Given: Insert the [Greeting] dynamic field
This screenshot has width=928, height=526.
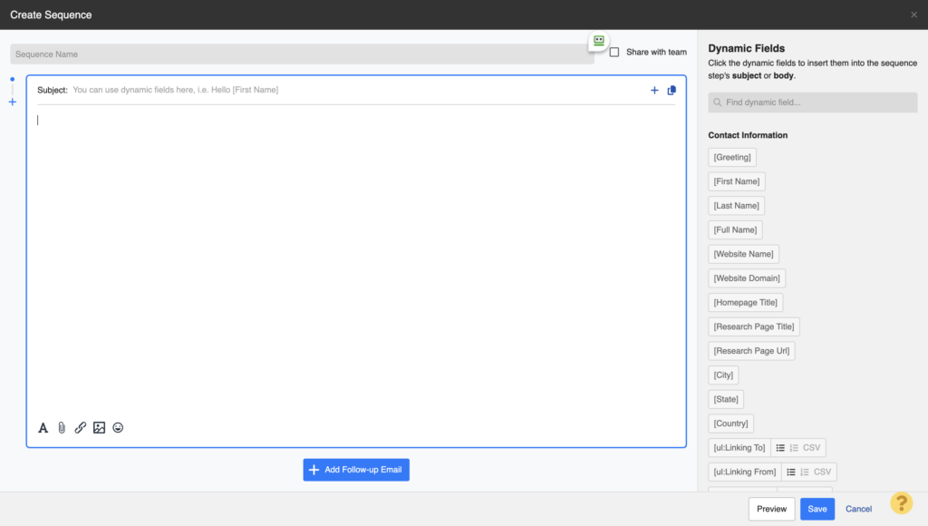Looking at the screenshot, I should (x=731, y=157).
